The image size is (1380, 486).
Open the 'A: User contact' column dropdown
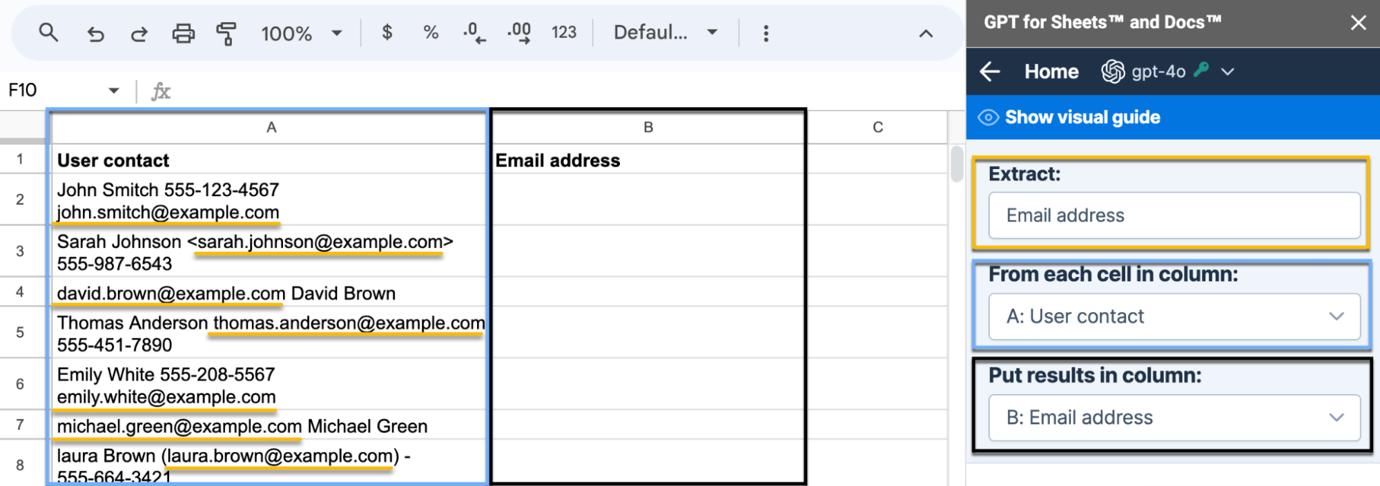click(1174, 316)
